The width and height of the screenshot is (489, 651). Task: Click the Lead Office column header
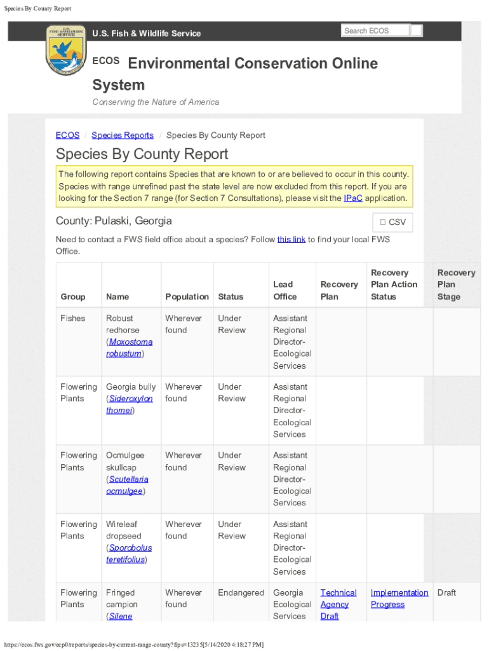point(285,291)
